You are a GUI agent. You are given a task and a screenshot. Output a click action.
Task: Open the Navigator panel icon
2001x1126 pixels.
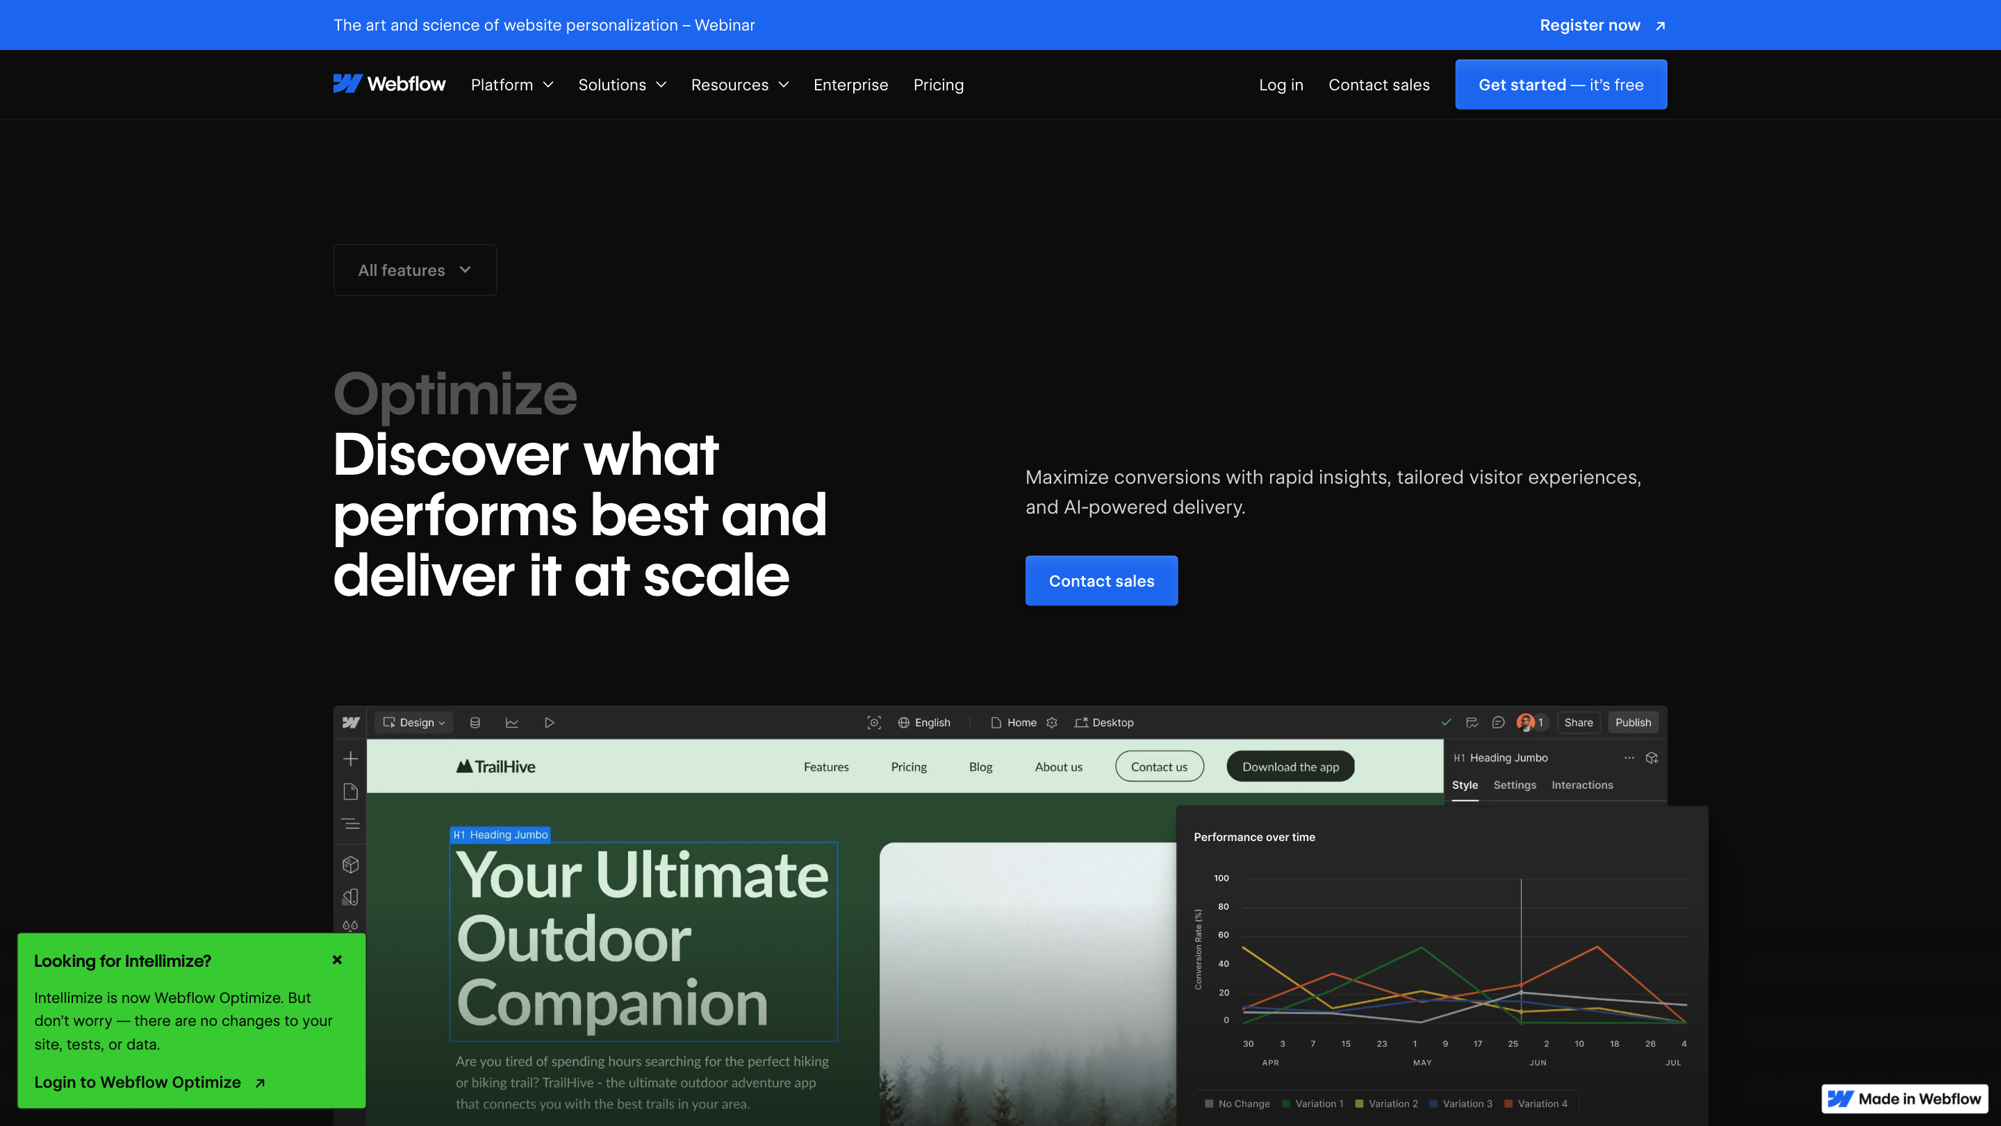coord(350,824)
